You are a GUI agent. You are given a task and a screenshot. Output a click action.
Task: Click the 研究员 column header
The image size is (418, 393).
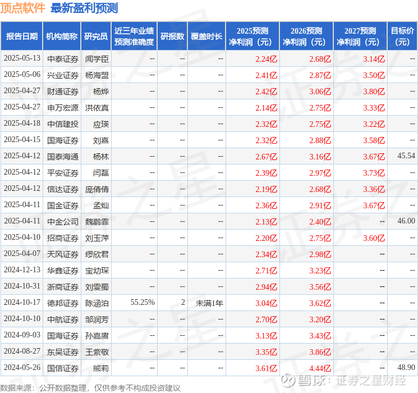click(96, 36)
